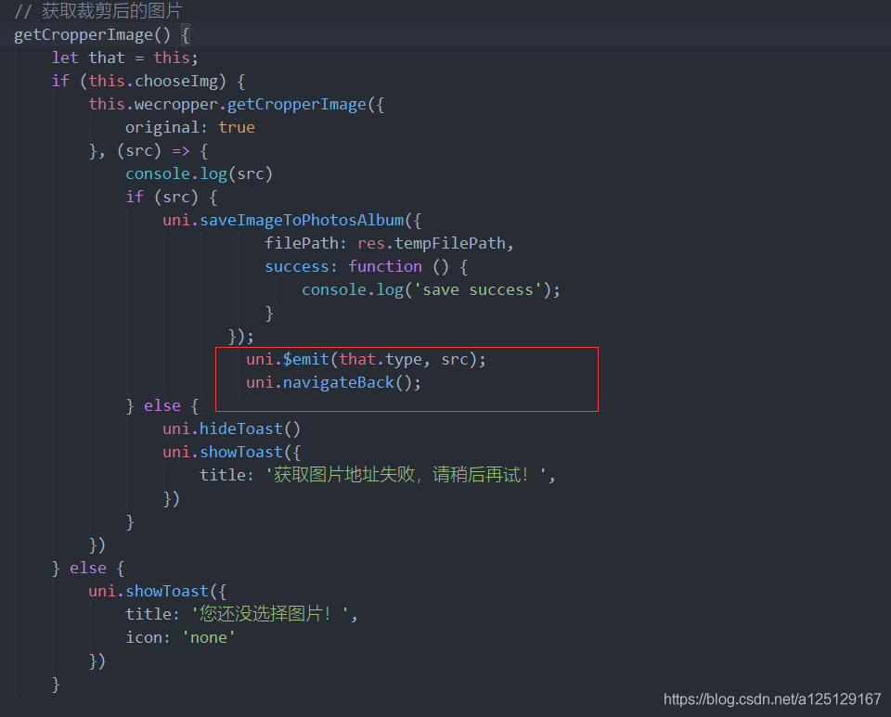Click 'if (src) {' condition line
Image resolution: width=891 pixels, height=717 pixels.
coord(171,197)
